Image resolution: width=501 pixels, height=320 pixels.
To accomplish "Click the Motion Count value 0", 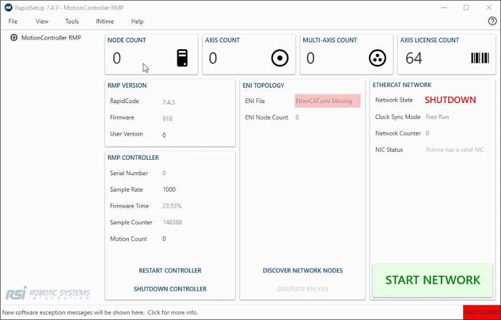I will tap(165, 239).
